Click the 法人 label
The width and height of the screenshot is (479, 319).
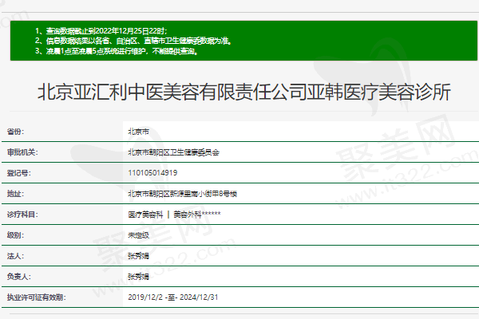15,256
